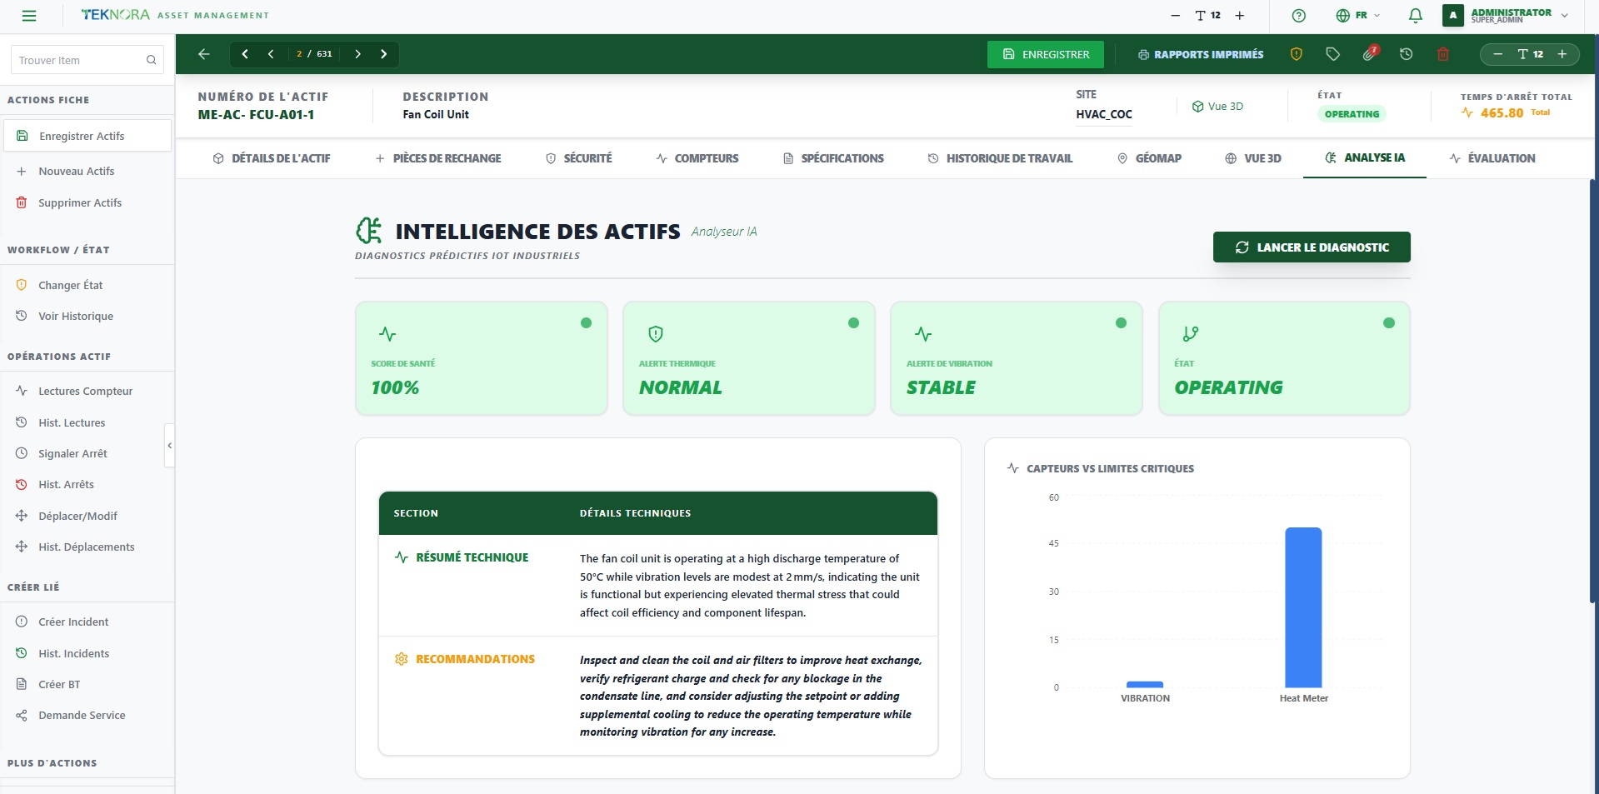Image resolution: width=1599 pixels, height=794 pixels.
Task: Open Lectures Compteur
Action: pos(85,391)
